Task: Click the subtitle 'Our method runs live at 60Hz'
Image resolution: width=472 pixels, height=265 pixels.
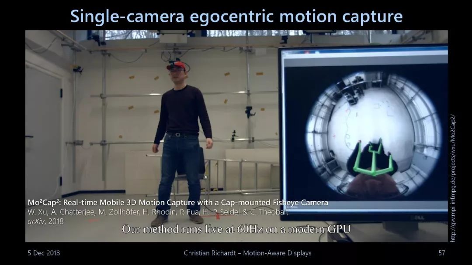Action: tap(236, 229)
